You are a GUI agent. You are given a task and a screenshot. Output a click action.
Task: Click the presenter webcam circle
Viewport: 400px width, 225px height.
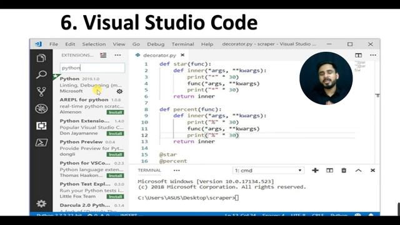click(x=326, y=79)
